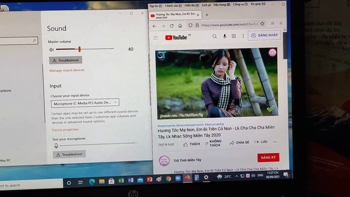Open the Trợ giúp menu
This screenshot has height=197, width=350.
(258, 4)
